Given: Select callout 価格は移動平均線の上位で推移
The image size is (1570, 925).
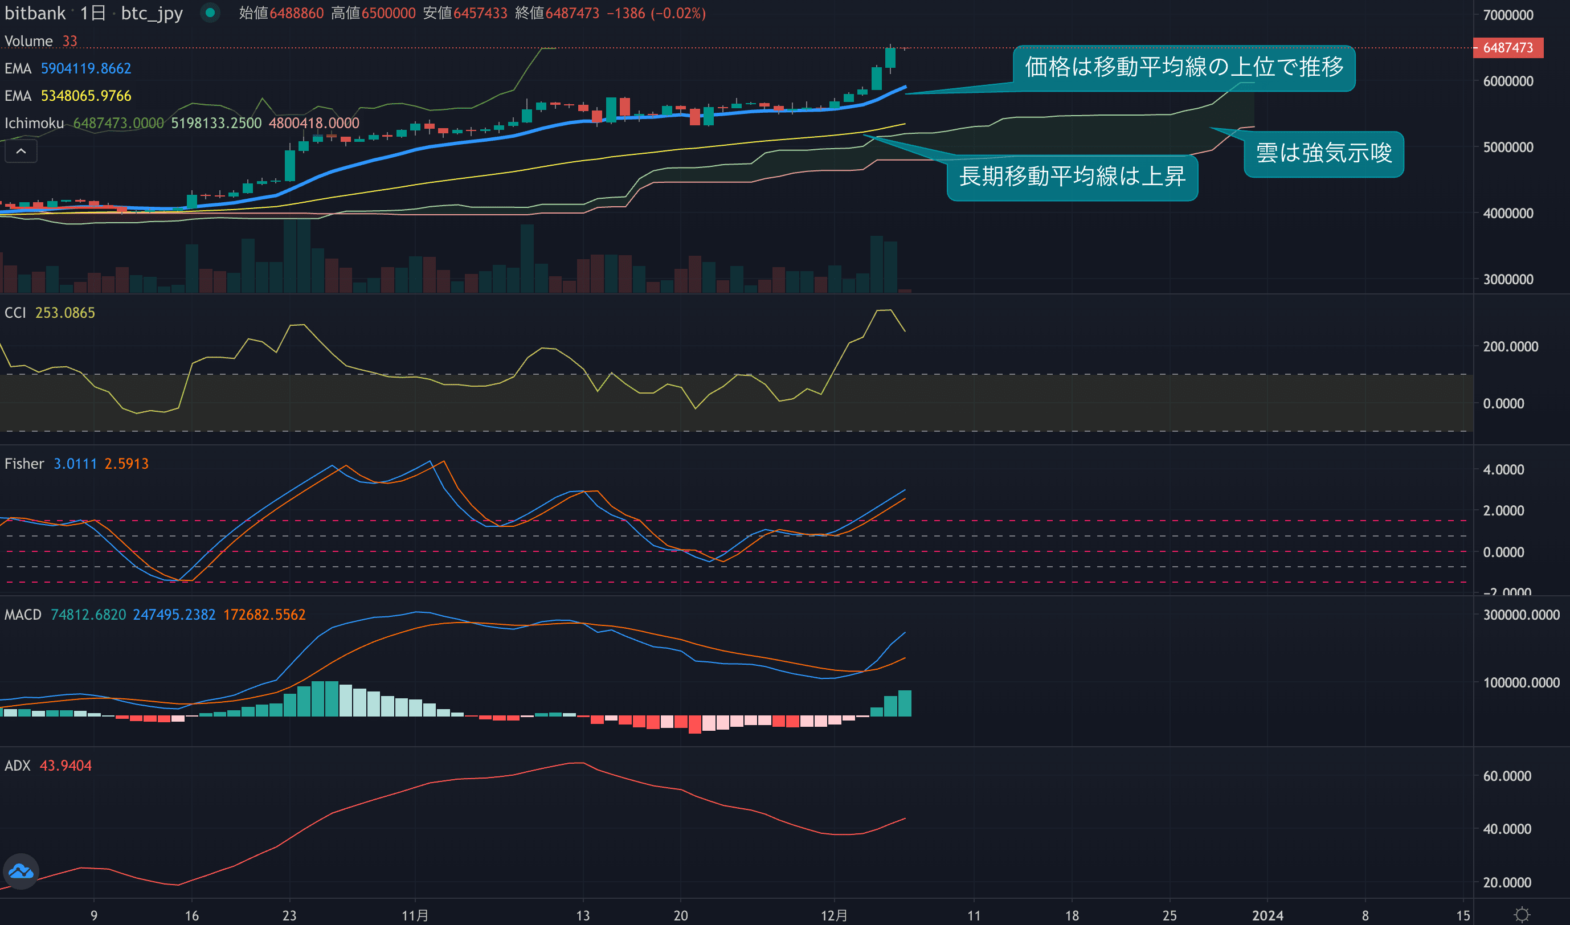Looking at the screenshot, I should (x=1183, y=67).
